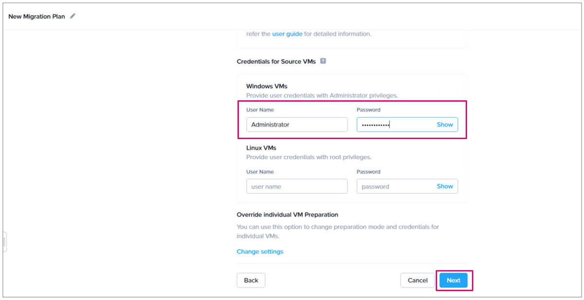The width and height of the screenshot is (584, 300).
Task: Open the help tooltip beside Credentials for Source VMs
Action: click(323, 61)
